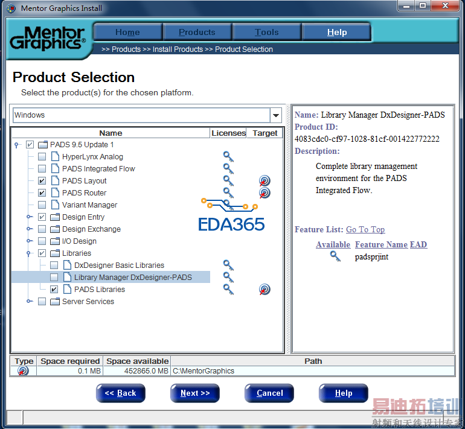Expand the Design Entry tree node
This screenshot has width=465, height=429.
(29, 217)
